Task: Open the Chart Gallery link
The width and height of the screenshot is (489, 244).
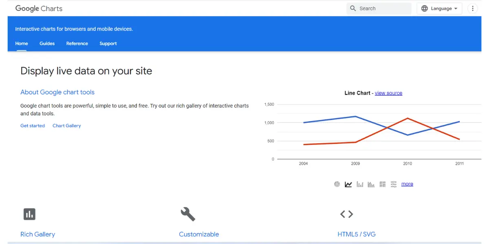Action: [67, 126]
